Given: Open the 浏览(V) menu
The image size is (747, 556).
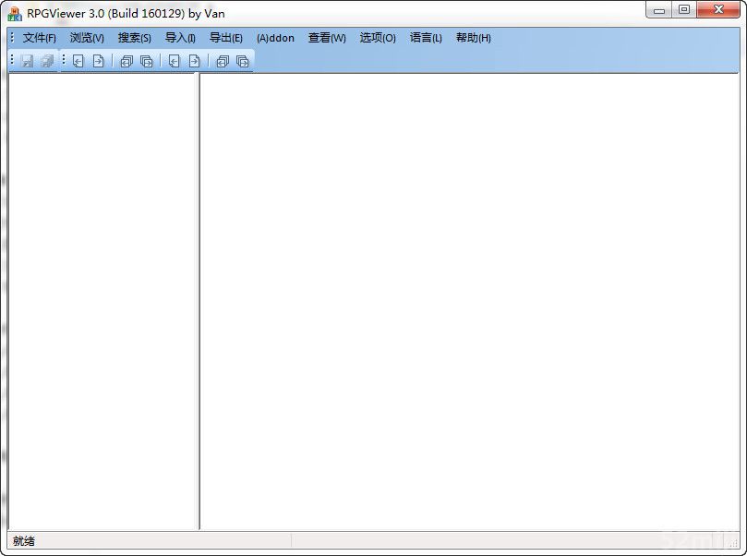Looking at the screenshot, I should point(87,38).
